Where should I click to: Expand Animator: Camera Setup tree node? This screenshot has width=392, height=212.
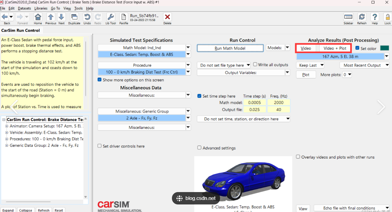point(7,126)
